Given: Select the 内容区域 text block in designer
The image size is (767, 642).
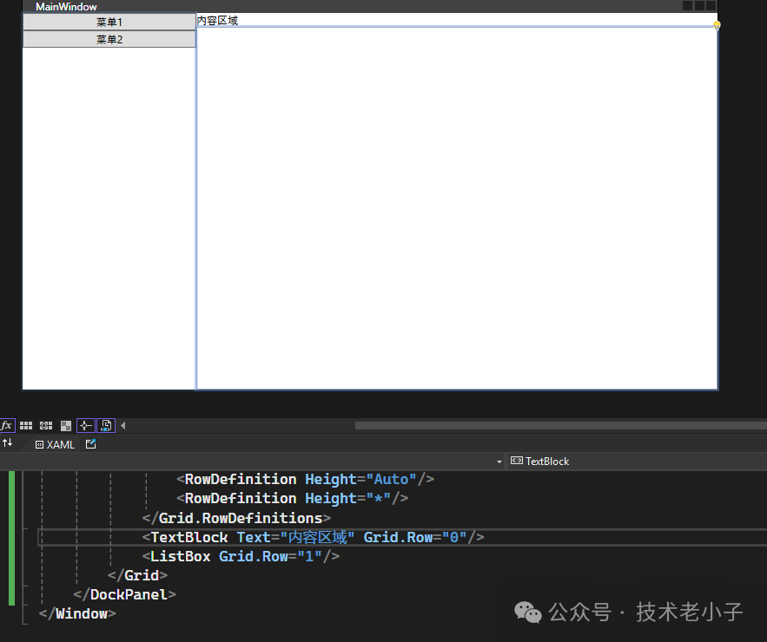Looking at the screenshot, I should point(217,20).
